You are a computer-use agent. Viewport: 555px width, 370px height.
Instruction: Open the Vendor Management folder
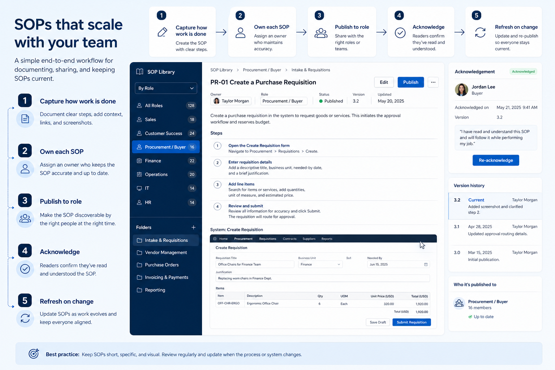pyautogui.click(x=166, y=253)
